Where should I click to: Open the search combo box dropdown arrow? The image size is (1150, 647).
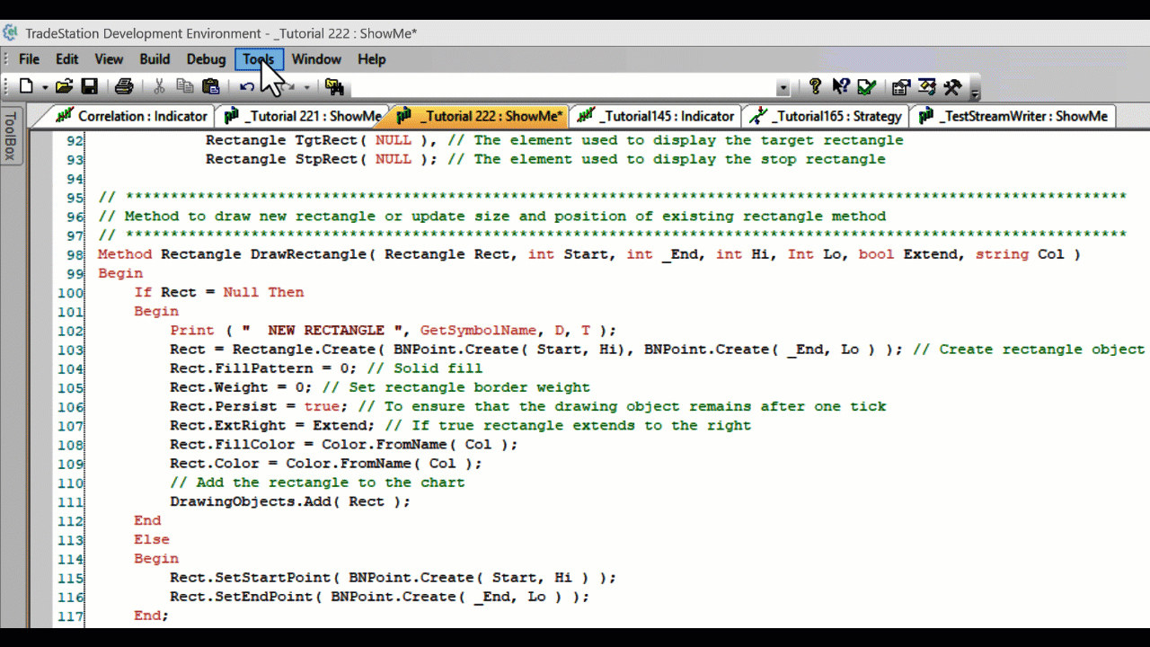pos(783,88)
